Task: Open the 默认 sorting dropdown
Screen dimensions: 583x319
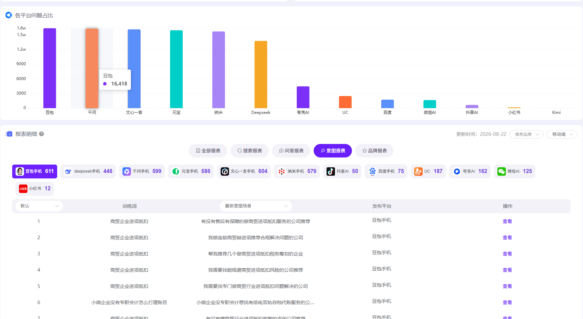Action: (39, 206)
